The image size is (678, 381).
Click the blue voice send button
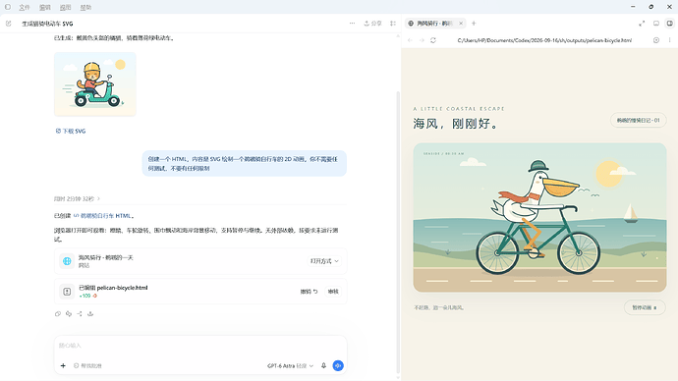pos(338,366)
